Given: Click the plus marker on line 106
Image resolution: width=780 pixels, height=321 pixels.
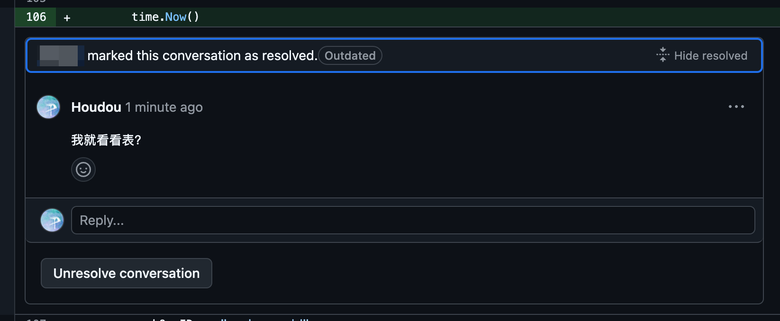Looking at the screenshot, I should [x=67, y=18].
